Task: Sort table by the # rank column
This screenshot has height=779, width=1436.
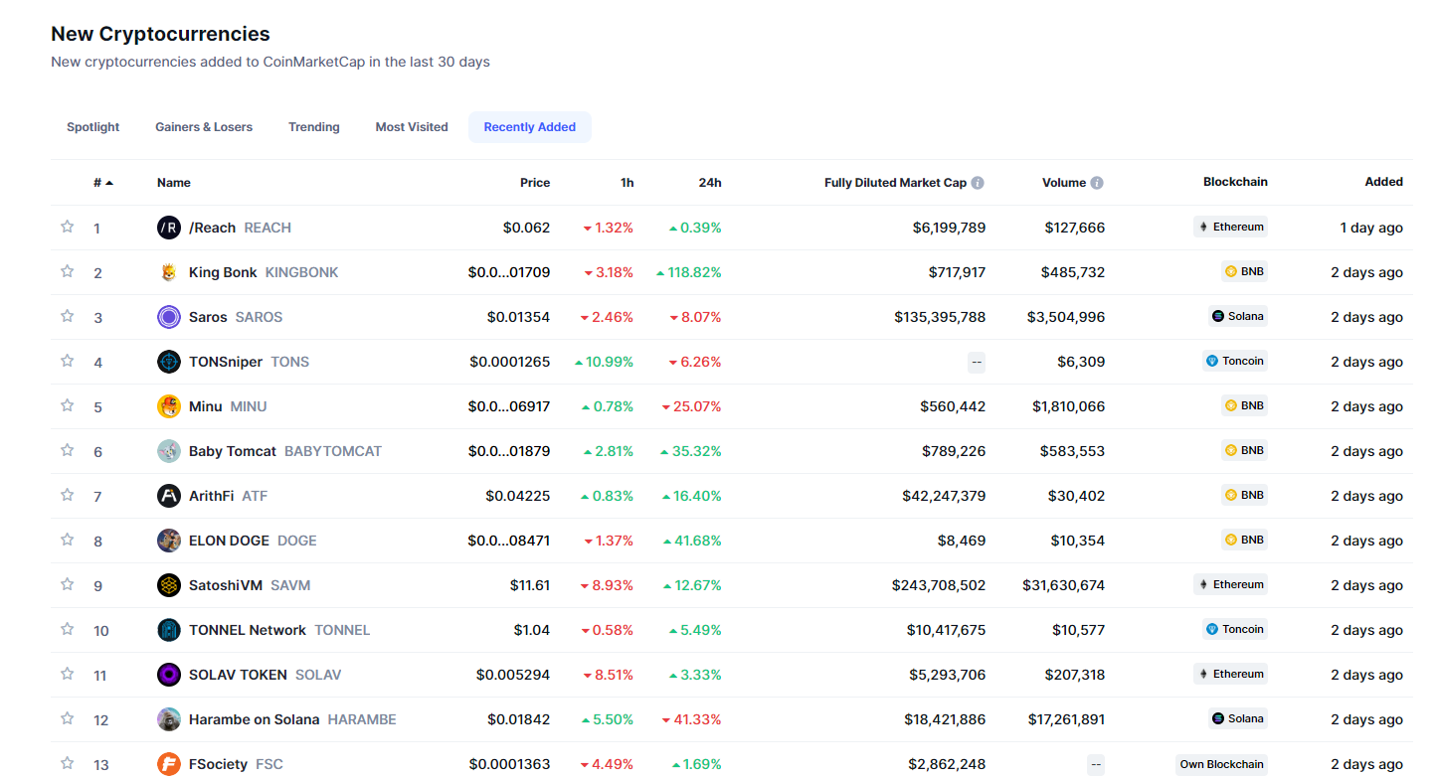Action: (103, 183)
